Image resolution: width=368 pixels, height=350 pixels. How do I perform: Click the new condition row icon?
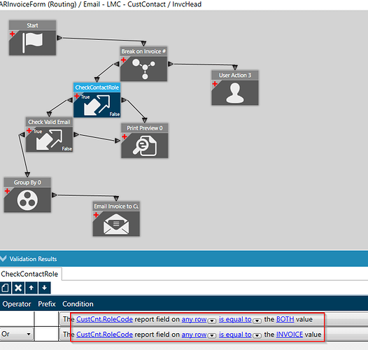5,288
